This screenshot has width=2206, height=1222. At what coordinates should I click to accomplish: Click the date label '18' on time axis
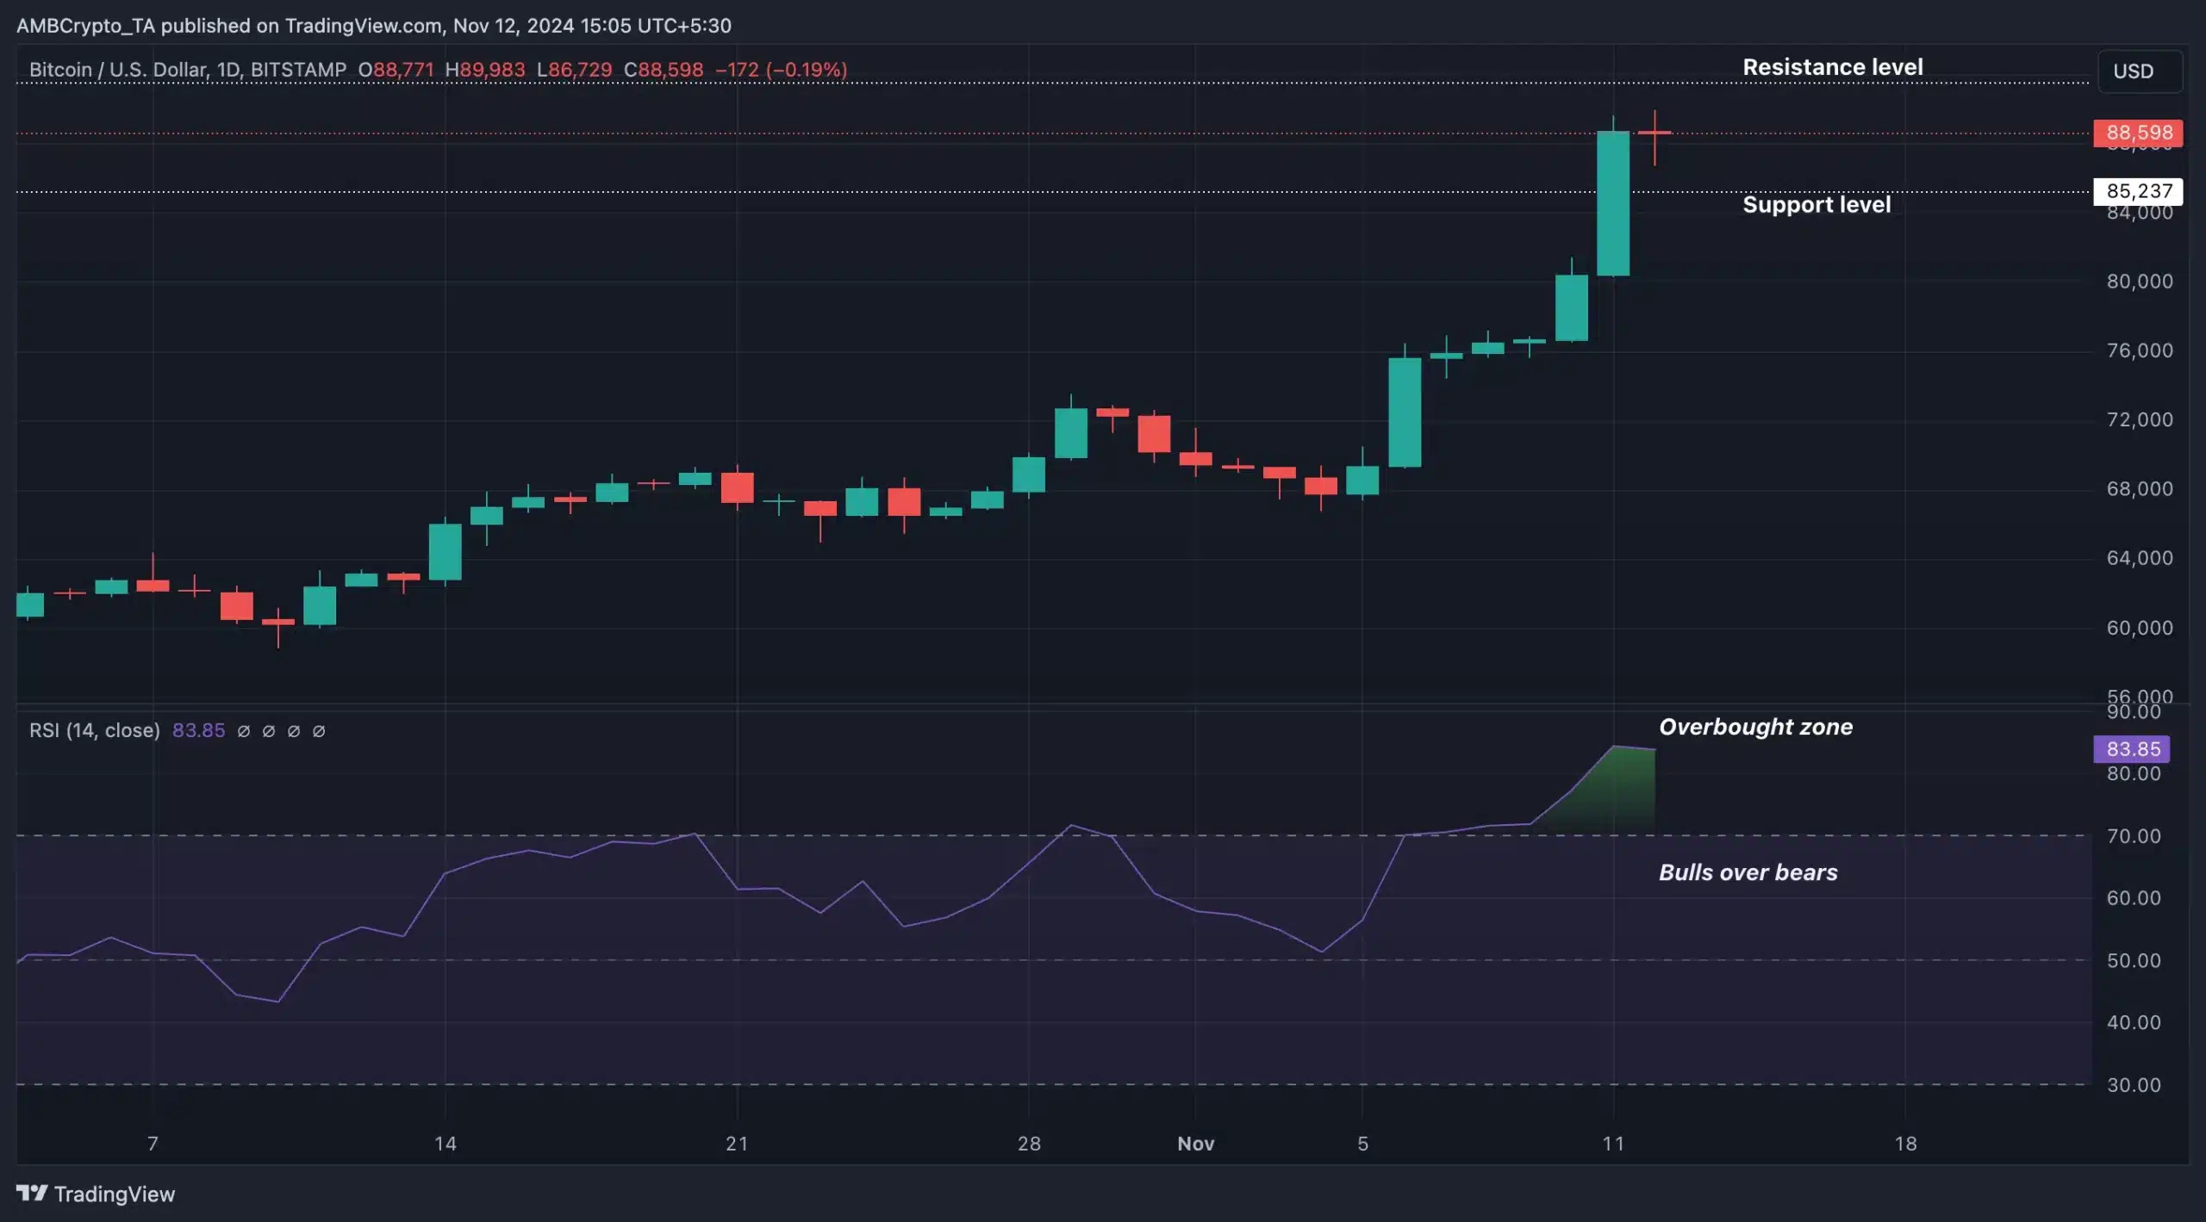click(x=1905, y=1144)
